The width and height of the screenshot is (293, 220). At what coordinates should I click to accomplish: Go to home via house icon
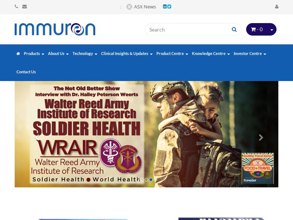18,54
